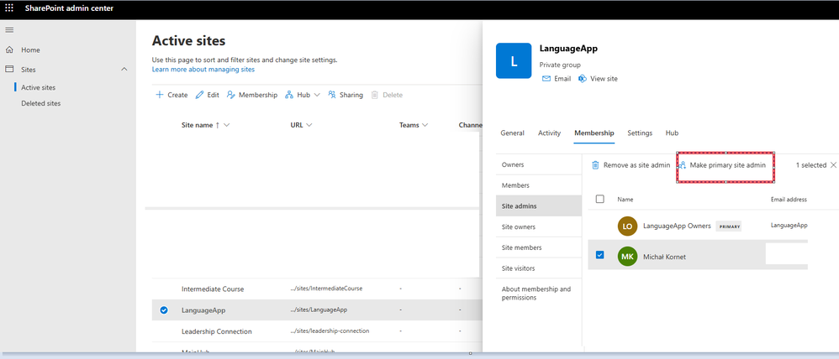Select Site owners in membership list
Image resolution: width=839 pixels, height=359 pixels.
(x=539, y=226)
